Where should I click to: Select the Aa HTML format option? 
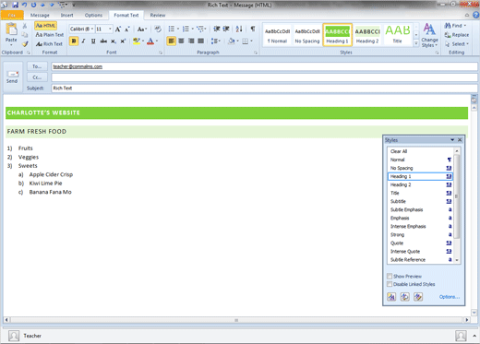coord(45,26)
